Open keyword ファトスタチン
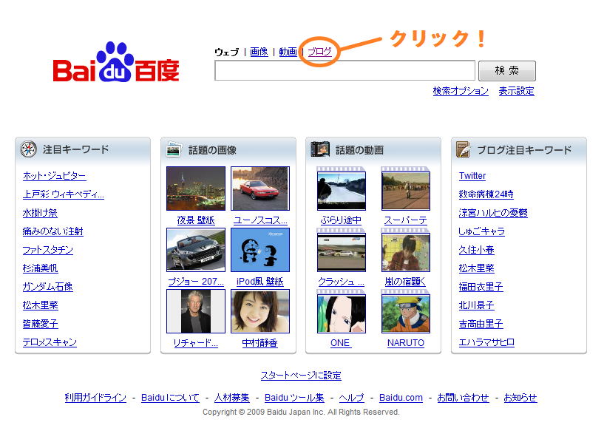Viewport: 604px width, 431px height. tap(48, 250)
